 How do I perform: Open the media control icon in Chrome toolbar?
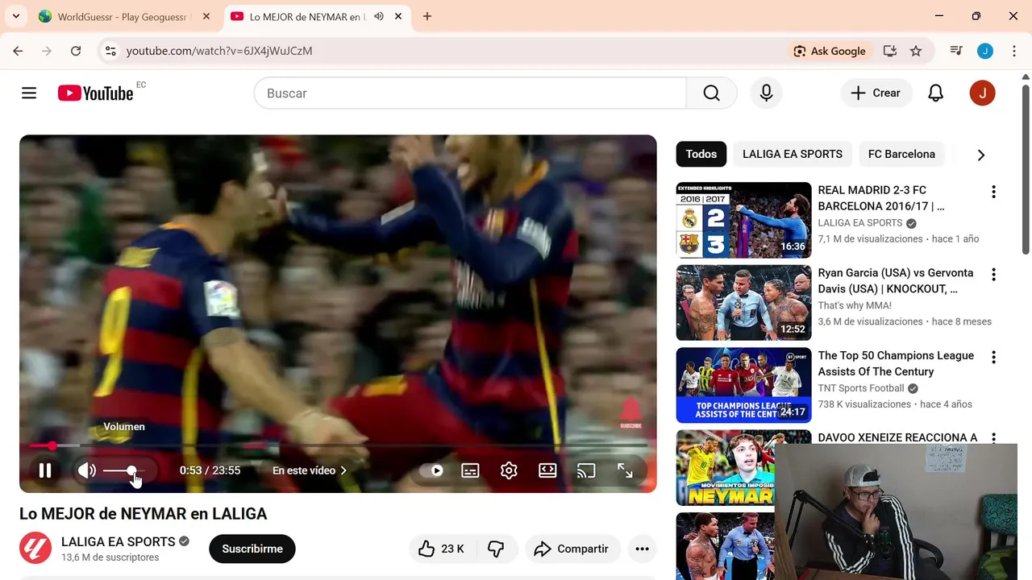coord(956,51)
